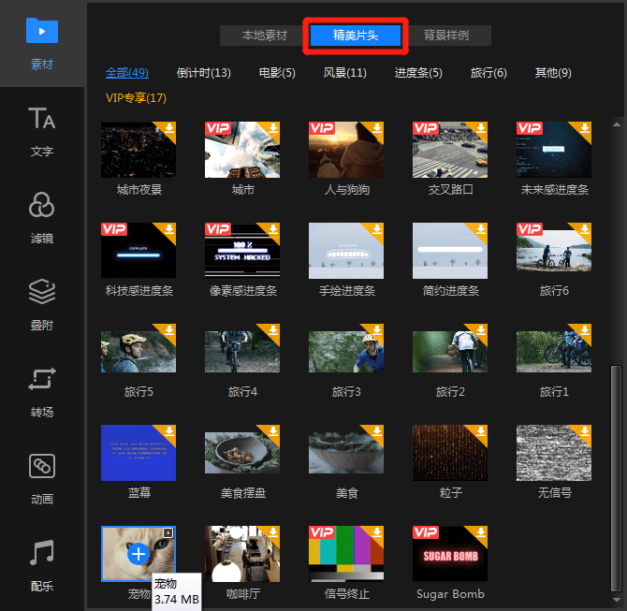Click download icon on 蓝幕 thumbnail

pos(169,431)
